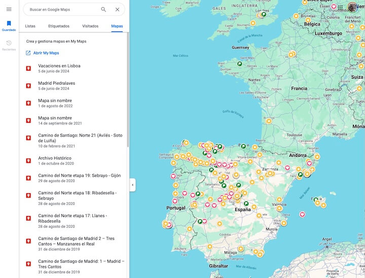
Task: Click the heart marker in the sea south of Mallorca
Action: tap(302, 215)
